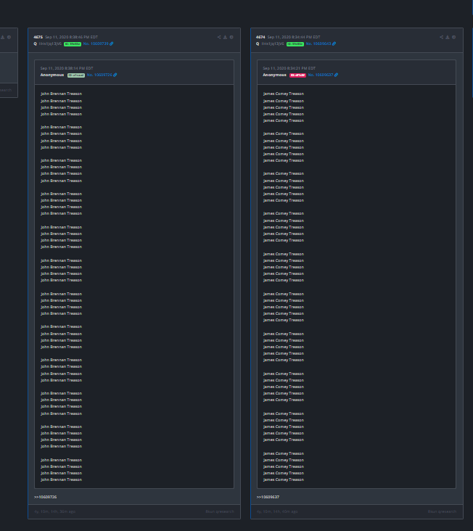This screenshot has height=531, width=473.
Task: Click the link icon beside No. 10609726
Action: (x=115, y=75)
